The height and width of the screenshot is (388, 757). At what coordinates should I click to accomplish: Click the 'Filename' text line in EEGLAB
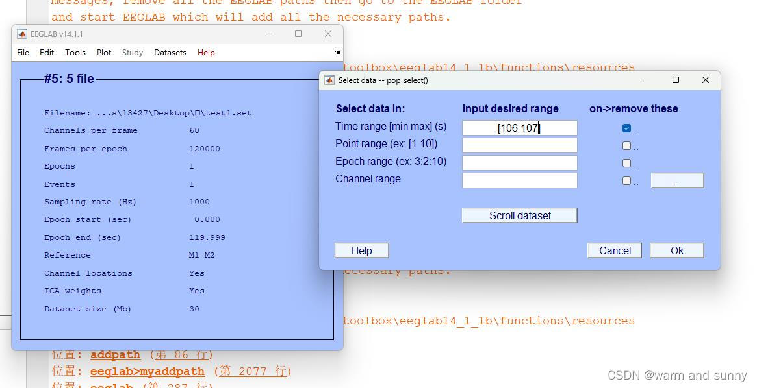pyautogui.click(x=148, y=114)
